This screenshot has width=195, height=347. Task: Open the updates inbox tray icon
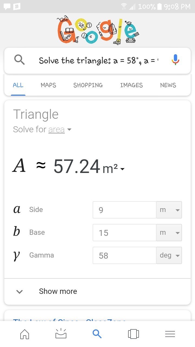pyautogui.click(x=61, y=334)
